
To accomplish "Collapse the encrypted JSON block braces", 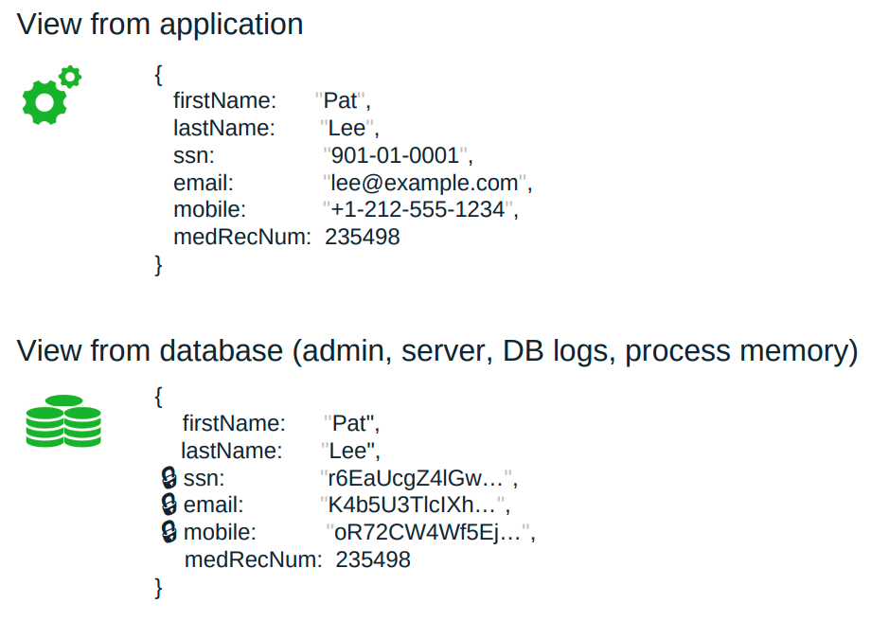I will 156,397.
